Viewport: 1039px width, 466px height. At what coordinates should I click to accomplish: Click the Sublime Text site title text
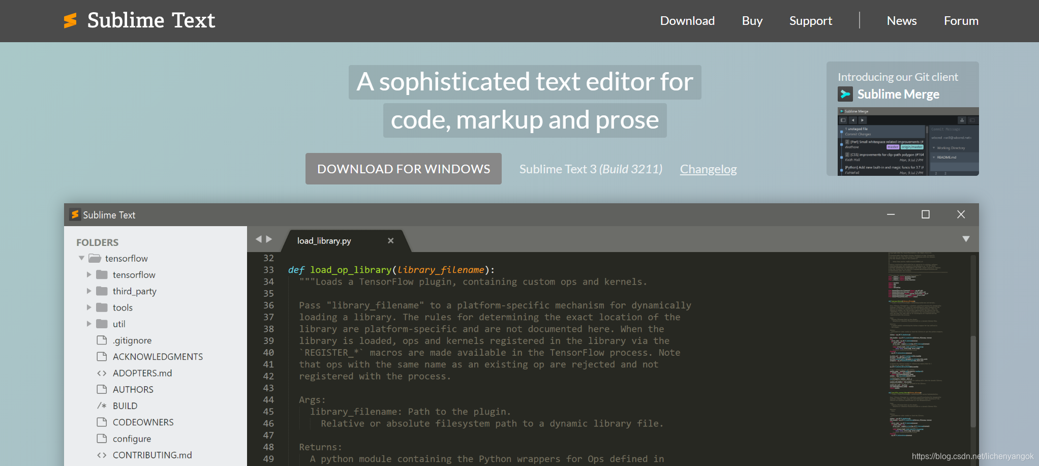coord(151,20)
